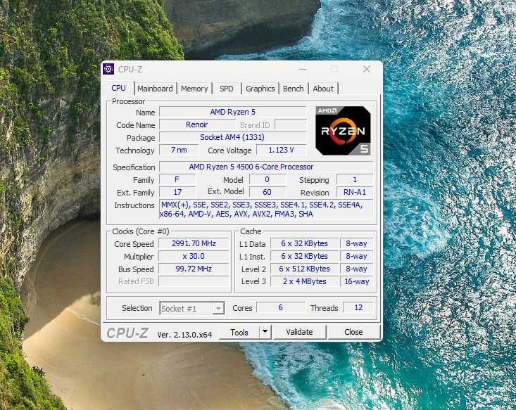Click the Cores value 6
Screen dimensions: 516x410
point(280,307)
